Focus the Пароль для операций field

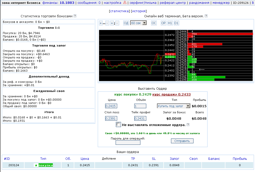tap(128, 143)
